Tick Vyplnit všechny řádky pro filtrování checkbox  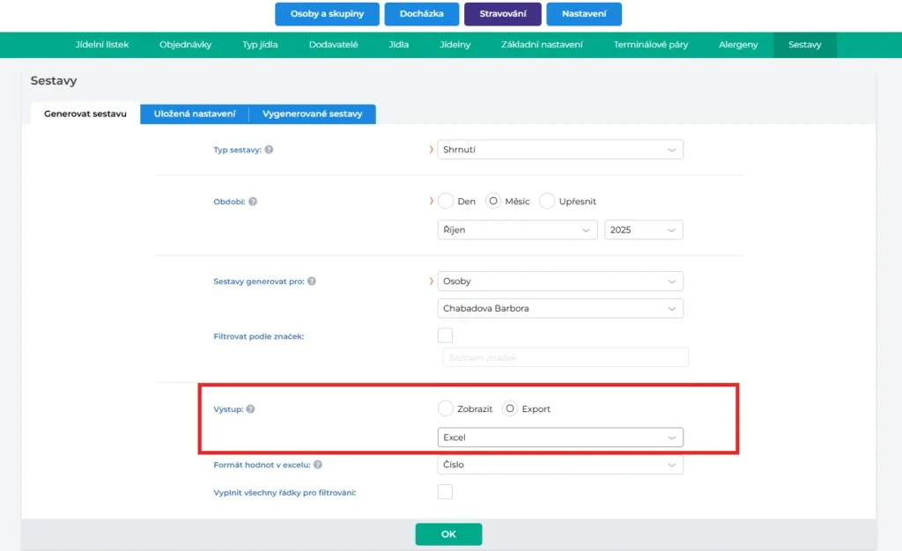(446, 492)
